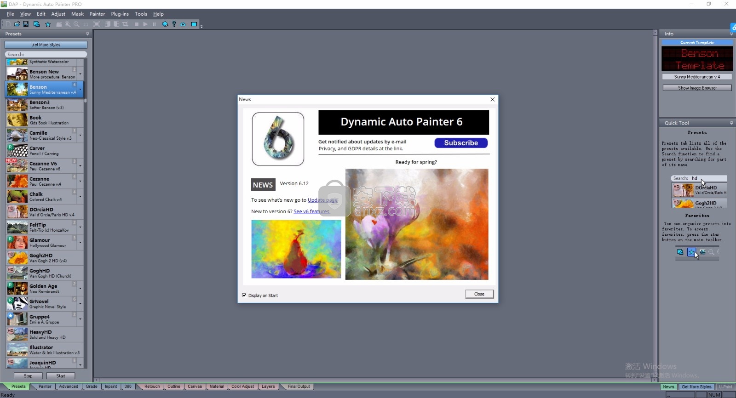Follow the See v6 features link
This screenshot has height=398, width=736.
point(311,211)
